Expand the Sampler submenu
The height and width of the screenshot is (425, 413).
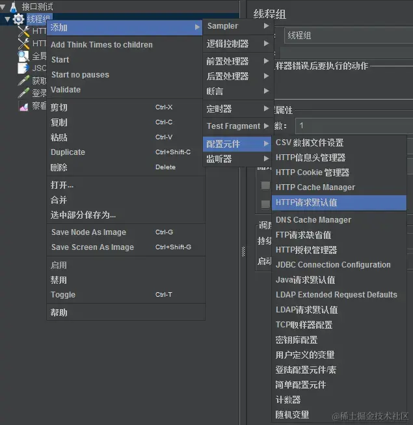(x=237, y=26)
